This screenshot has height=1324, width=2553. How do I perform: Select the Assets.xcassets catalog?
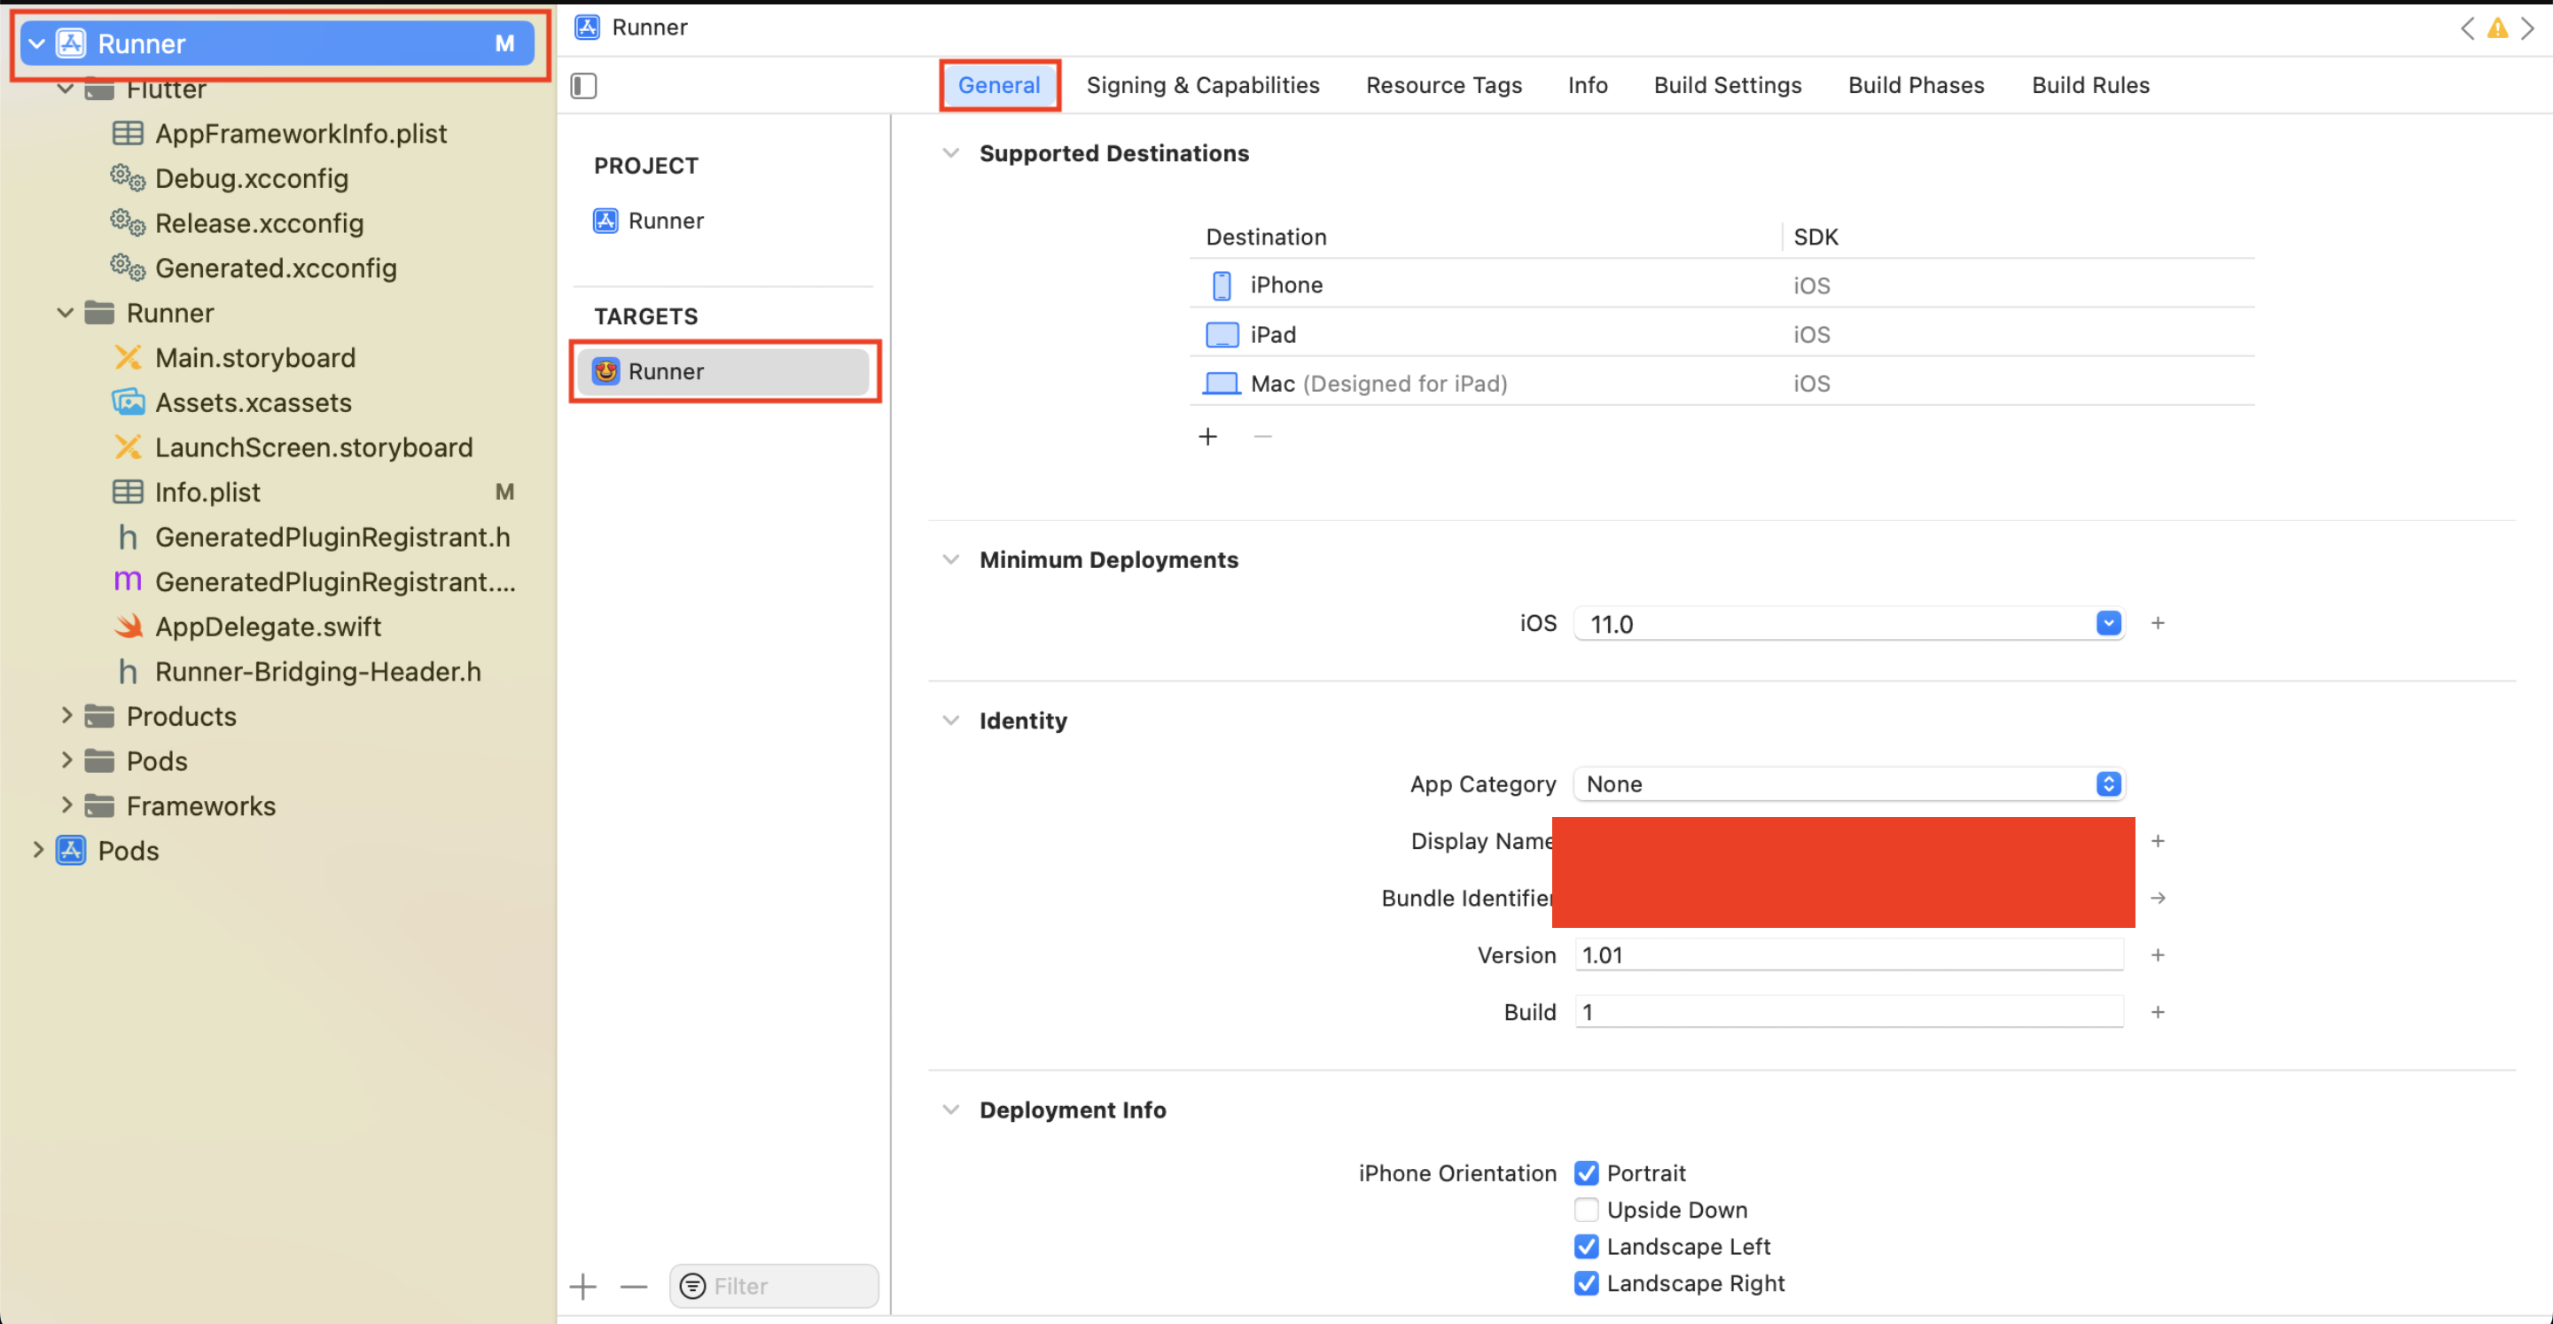point(253,402)
